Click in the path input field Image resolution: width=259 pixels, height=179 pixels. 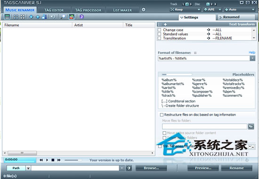coord(75,168)
